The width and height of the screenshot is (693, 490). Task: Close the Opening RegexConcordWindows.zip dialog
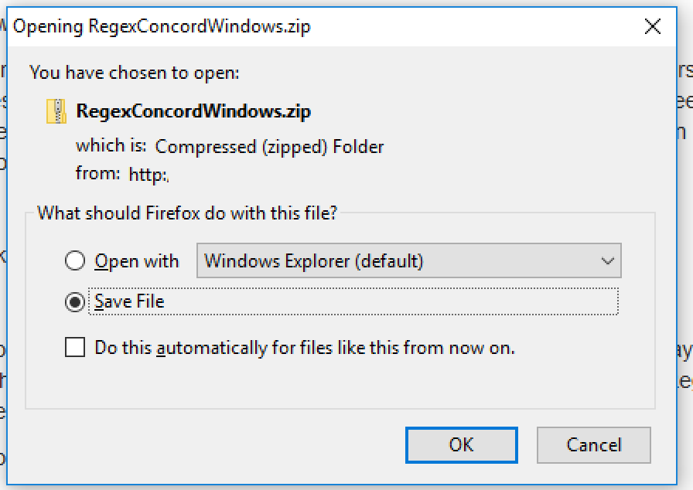click(x=652, y=27)
